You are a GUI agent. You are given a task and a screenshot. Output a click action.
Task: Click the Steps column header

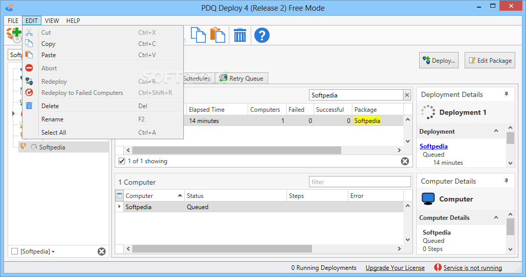pos(317,195)
